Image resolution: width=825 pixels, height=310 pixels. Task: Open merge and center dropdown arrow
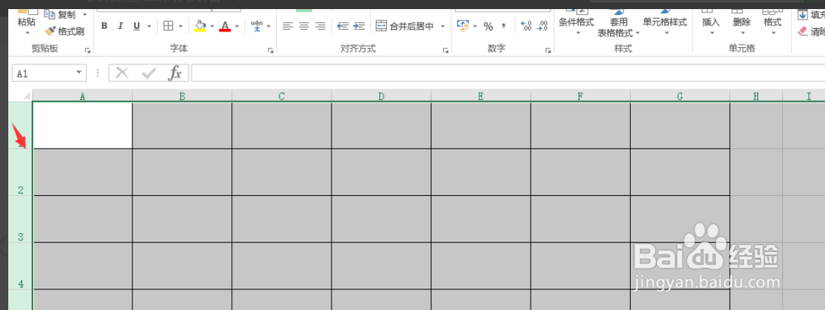442,26
